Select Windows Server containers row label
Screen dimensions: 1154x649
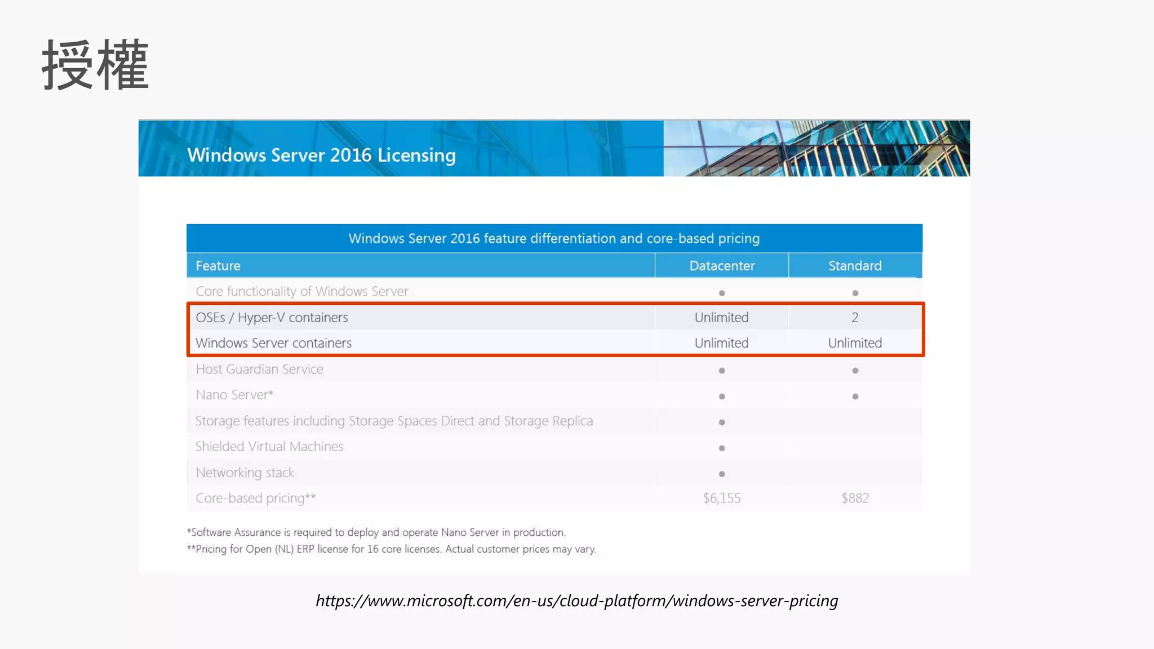273,343
